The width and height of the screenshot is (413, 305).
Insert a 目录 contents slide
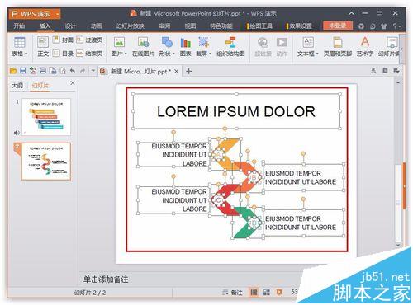(x=63, y=54)
